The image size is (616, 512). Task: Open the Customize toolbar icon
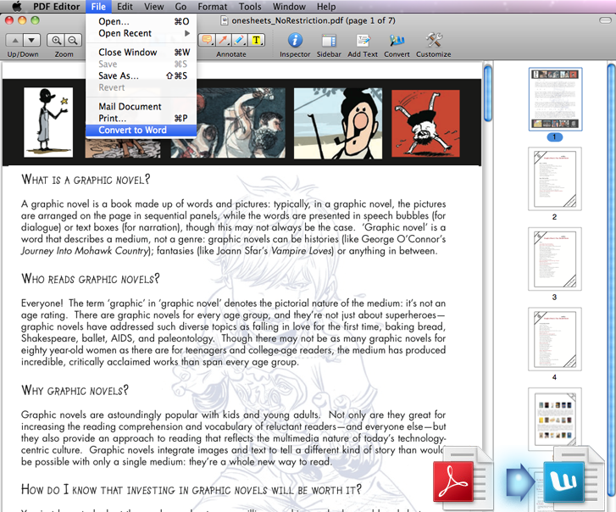[434, 40]
